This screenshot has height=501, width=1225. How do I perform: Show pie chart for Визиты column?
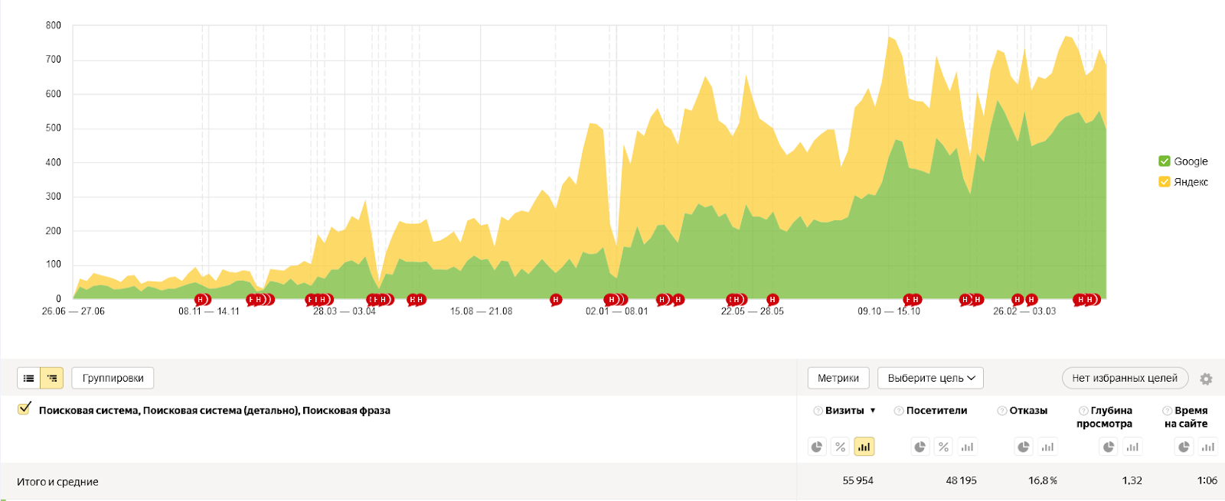(817, 447)
